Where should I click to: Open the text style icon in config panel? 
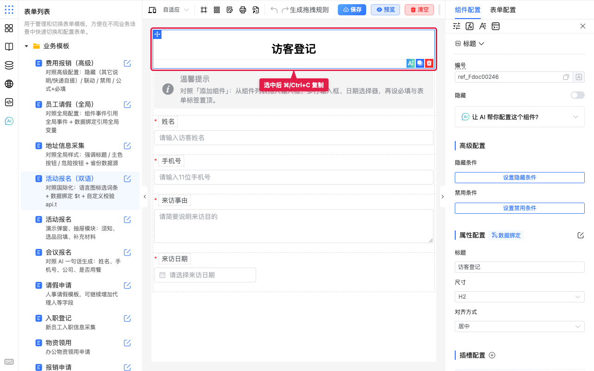point(483,26)
